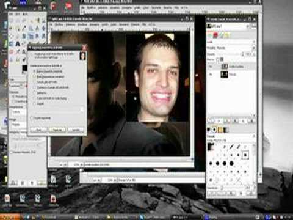The height and width of the screenshot is (220, 293).
Task: Click the Help button in mask dialog
Action: [x=38, y=130]
